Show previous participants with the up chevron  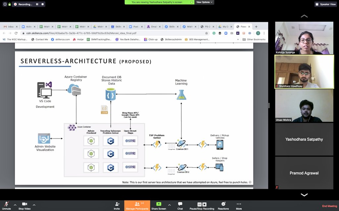(304, 16)
